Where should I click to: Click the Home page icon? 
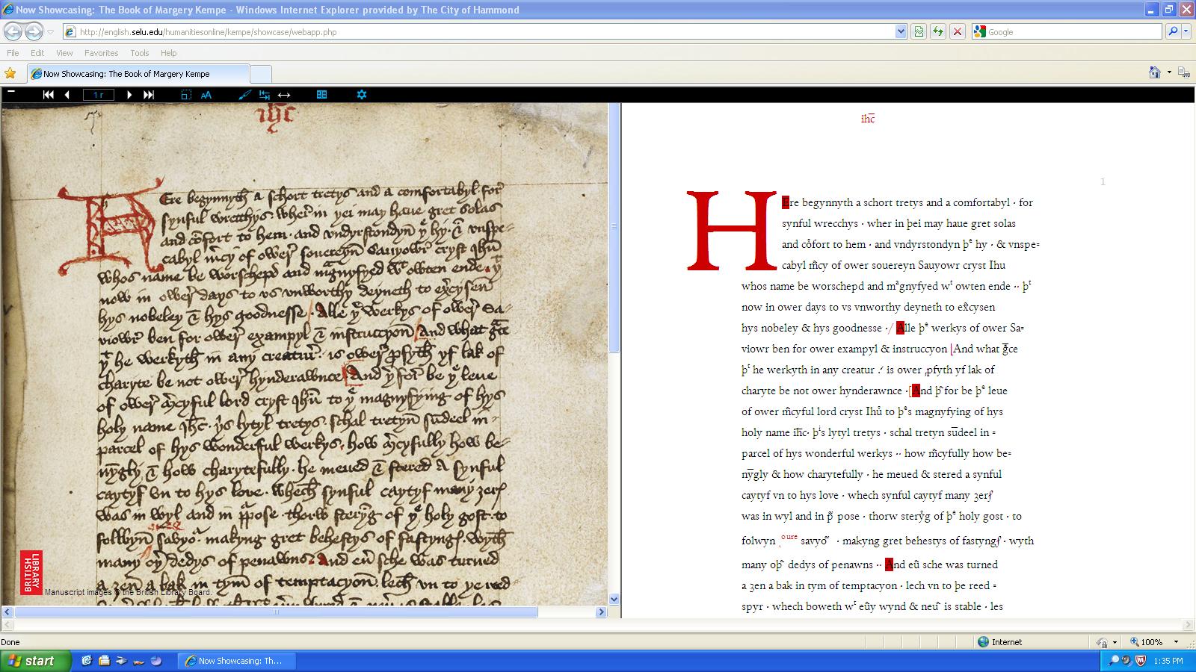[x=1155, y=72]
